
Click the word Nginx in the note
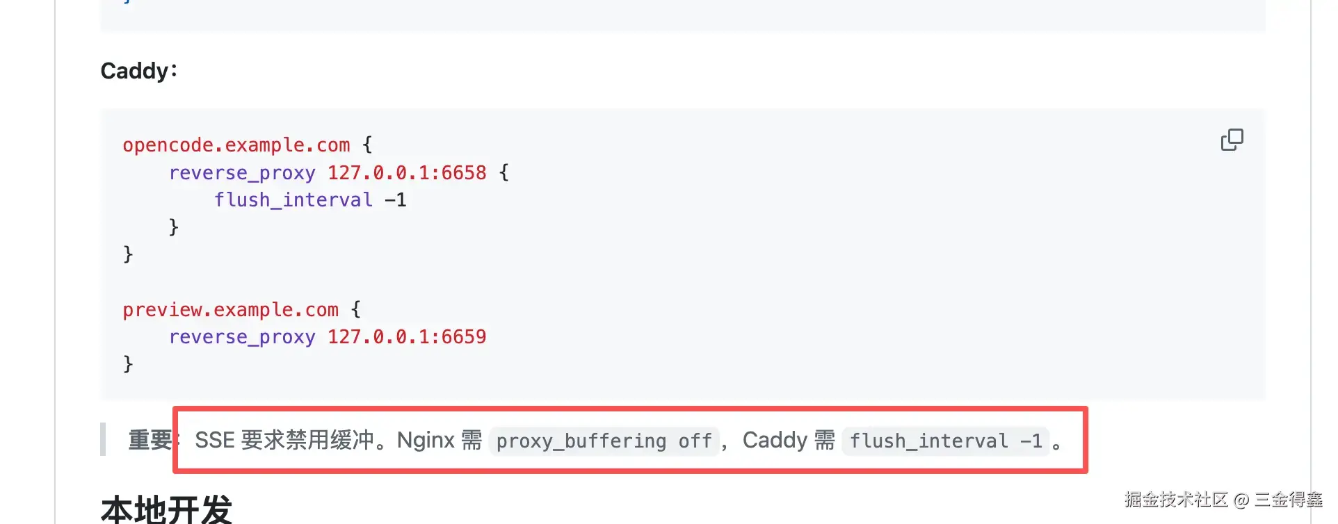coord(426,440)
